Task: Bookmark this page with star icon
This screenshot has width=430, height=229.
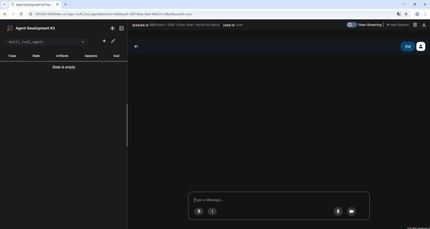Action: 406,14
